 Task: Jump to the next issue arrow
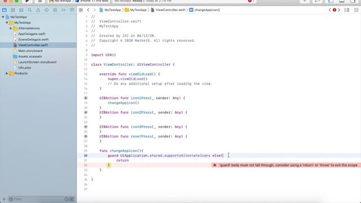[339, 10]
